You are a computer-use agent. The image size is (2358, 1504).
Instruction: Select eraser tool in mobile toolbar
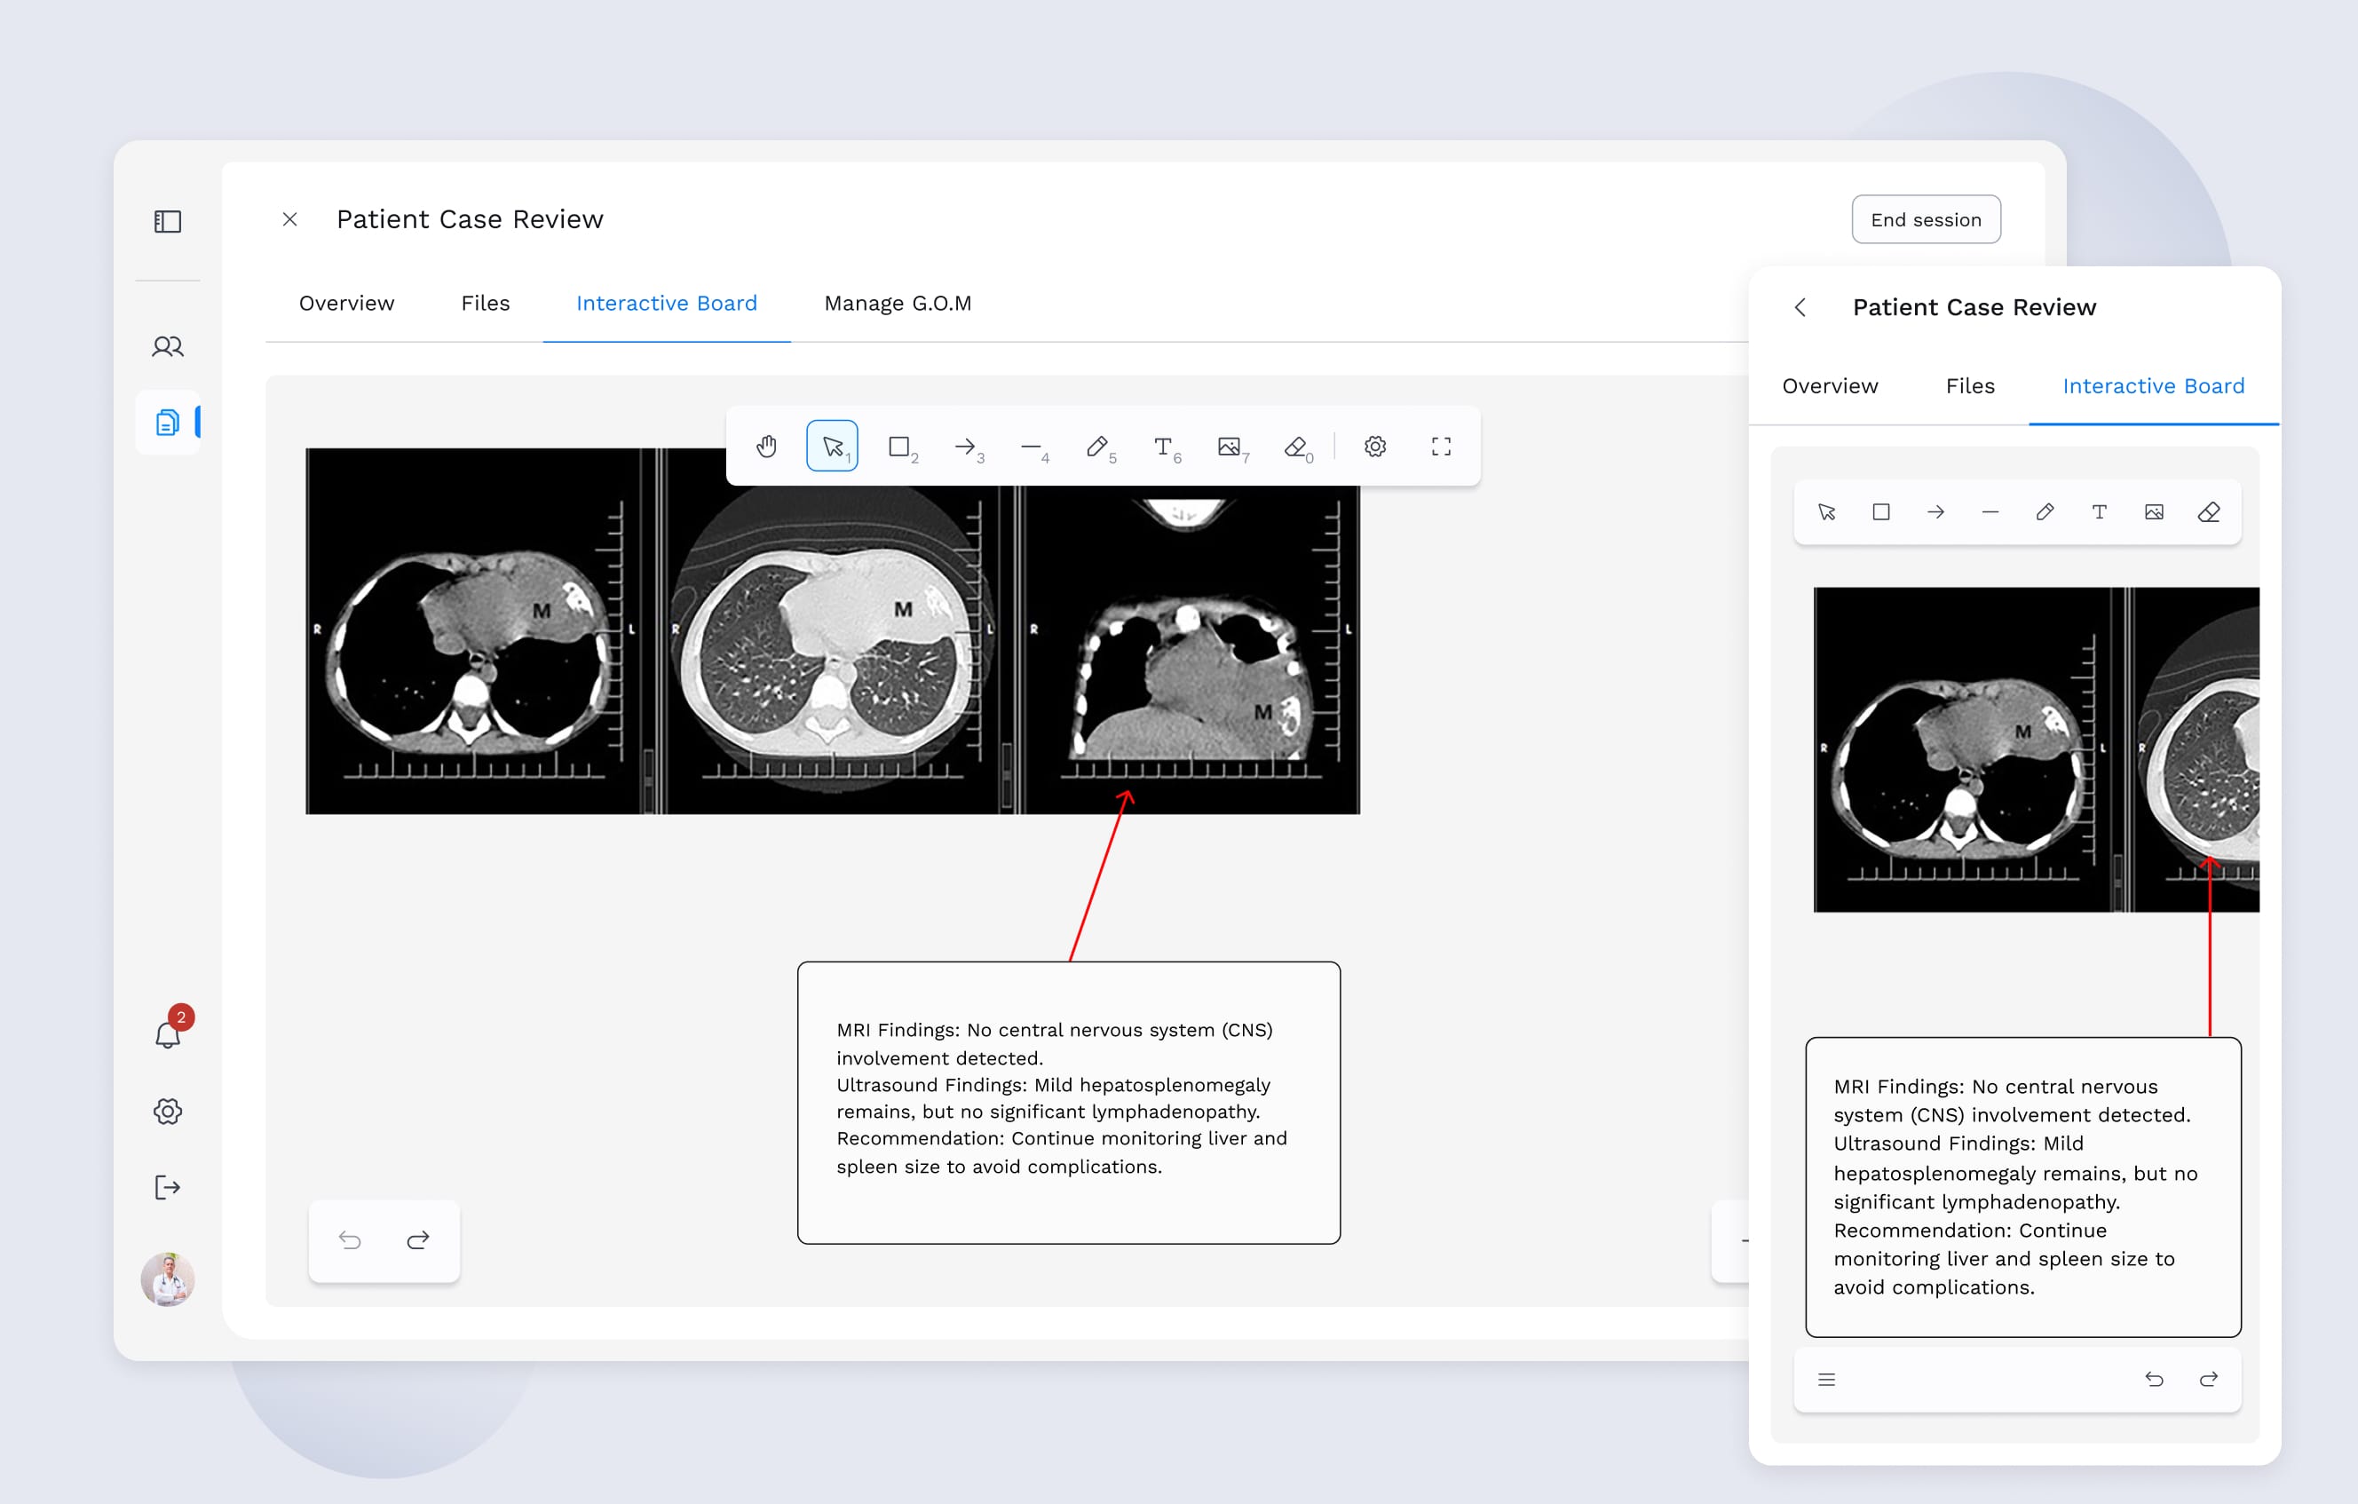(2208, 512)
